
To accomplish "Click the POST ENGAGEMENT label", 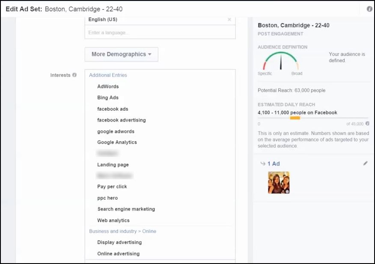I will coord(280,34).
